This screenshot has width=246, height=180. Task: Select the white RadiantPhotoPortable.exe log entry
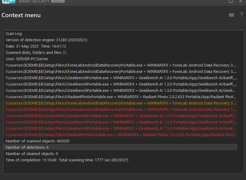click(x=120, y=97)
